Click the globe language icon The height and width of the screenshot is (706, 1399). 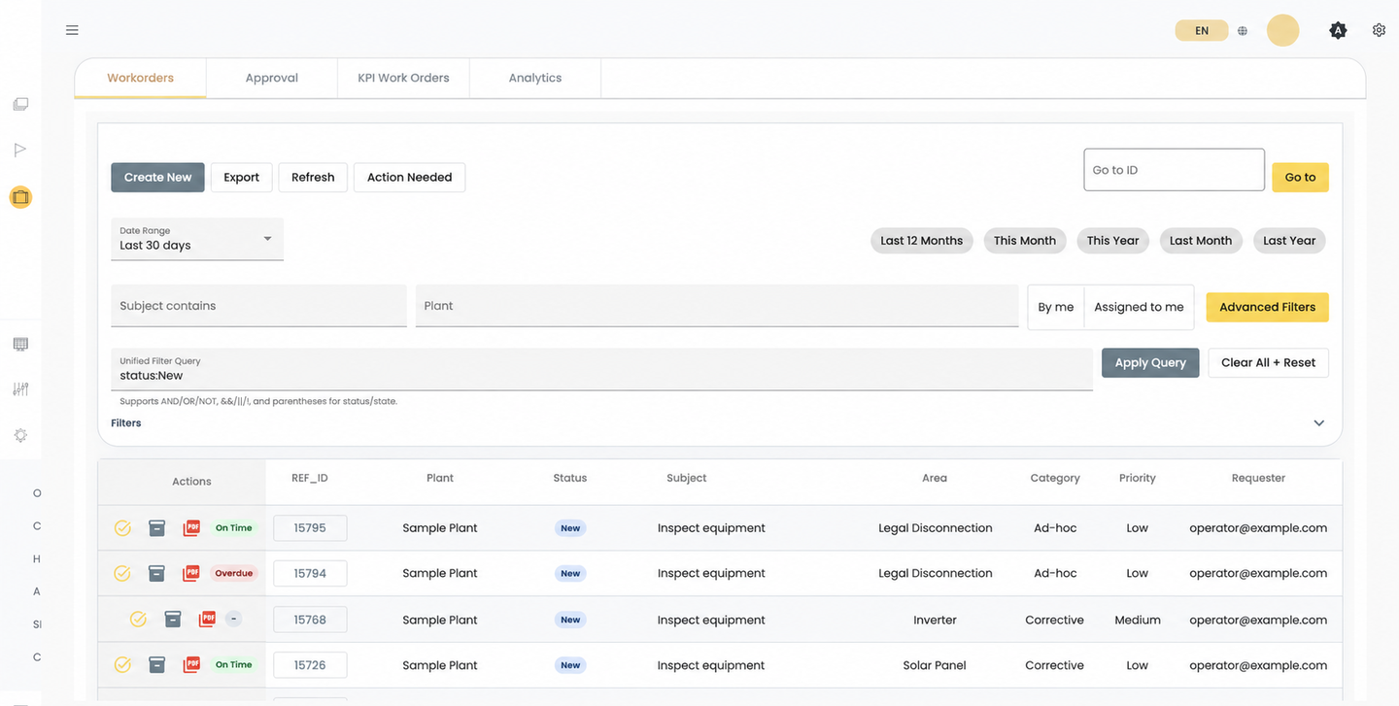pos(1243,31)
